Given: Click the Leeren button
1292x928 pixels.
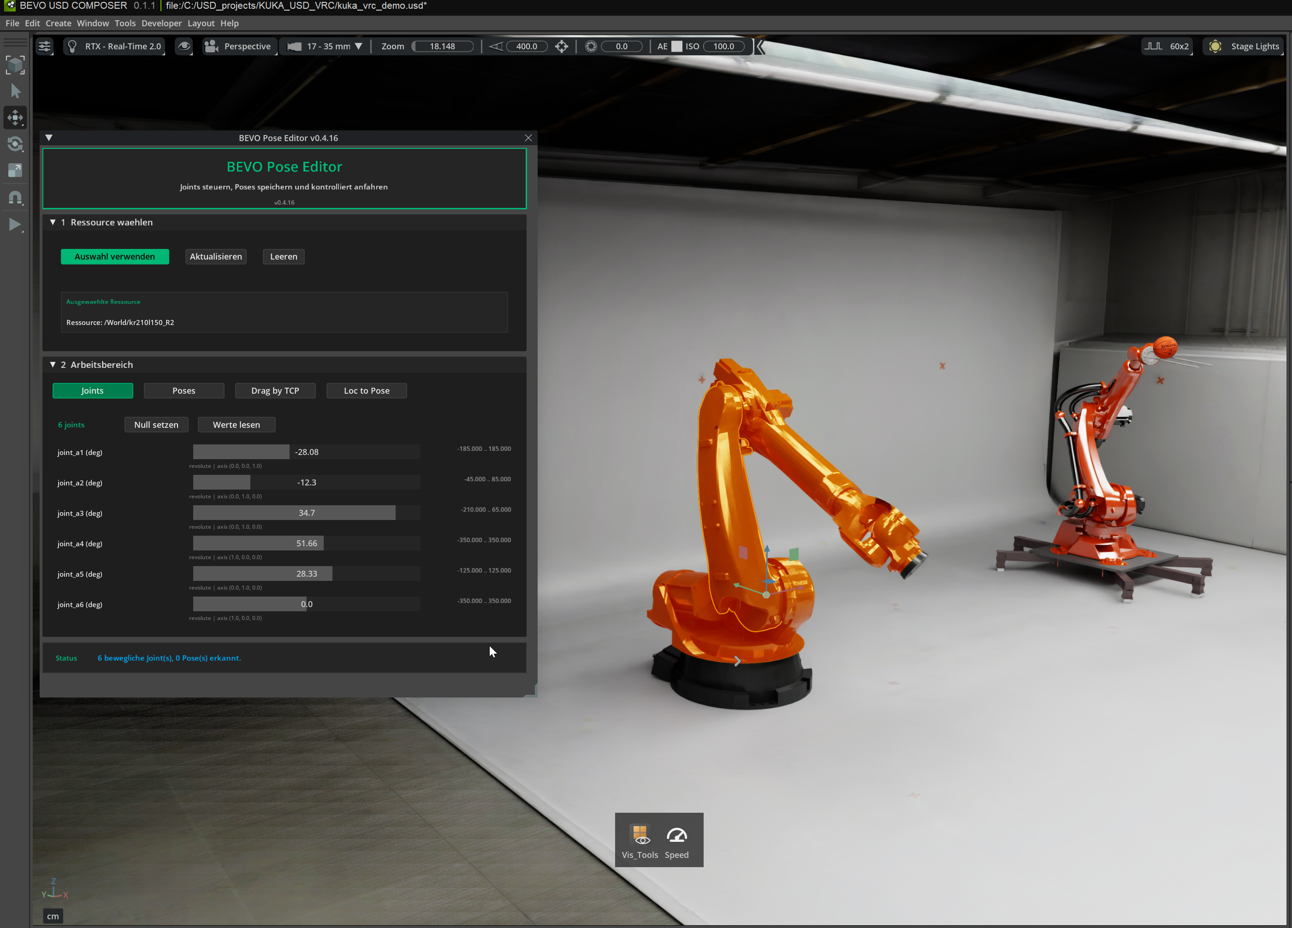Looking at the screenshot, I should [284, 256].
